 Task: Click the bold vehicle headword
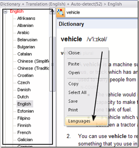coord(71,39)
